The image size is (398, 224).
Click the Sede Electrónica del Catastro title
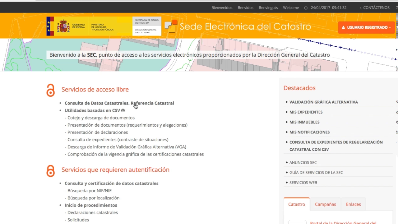point(245,26)
